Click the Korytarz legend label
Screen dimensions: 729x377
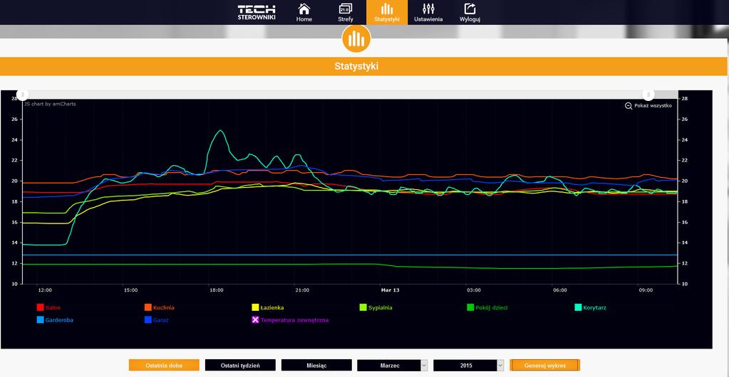click(x=594, y=307)
